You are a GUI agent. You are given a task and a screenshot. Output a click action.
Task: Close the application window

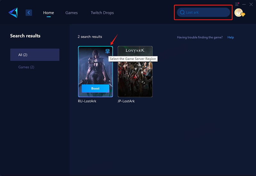tap(251, 4)
